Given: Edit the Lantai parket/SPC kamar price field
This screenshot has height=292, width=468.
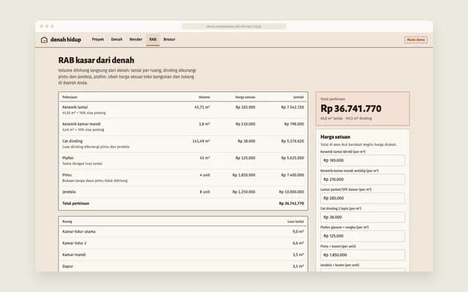Looking at the screenshot, I should 363,198.
